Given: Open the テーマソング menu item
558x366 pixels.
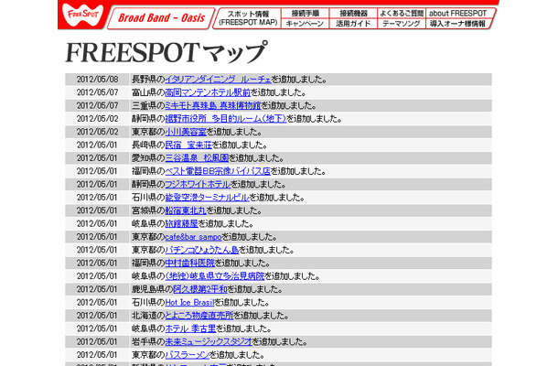Looking at the screenshot, I should (x=401, y=24).
